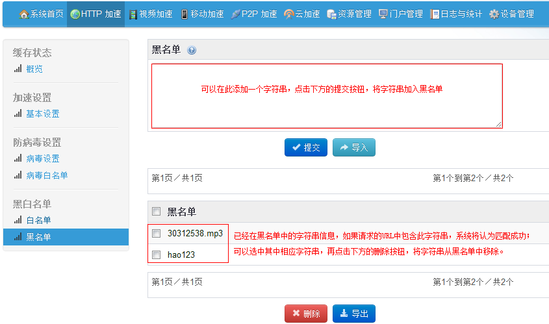This screenshot has height=324, width=549.
Task: Open the 门户管理 menu
Action: tap(400, 14)
